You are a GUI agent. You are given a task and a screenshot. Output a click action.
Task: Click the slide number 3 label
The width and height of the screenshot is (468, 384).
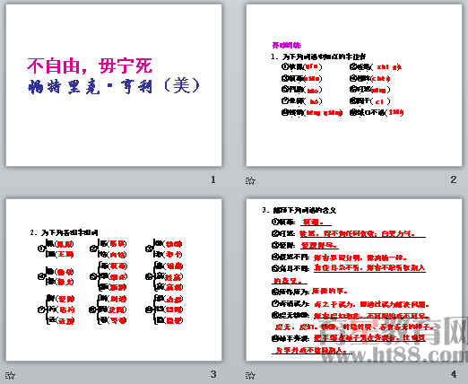(213, 374)
